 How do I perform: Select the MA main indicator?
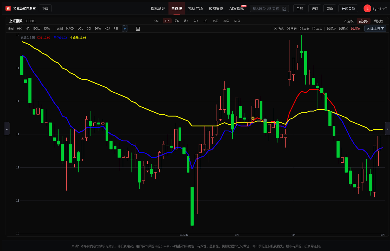point(27,29)
